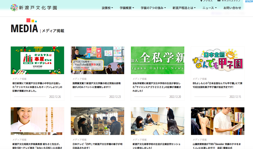The image size is (253, 149).
Task: Click メディア掲載 tag on TBS Seeder card
Action: (x=200, y=140)
